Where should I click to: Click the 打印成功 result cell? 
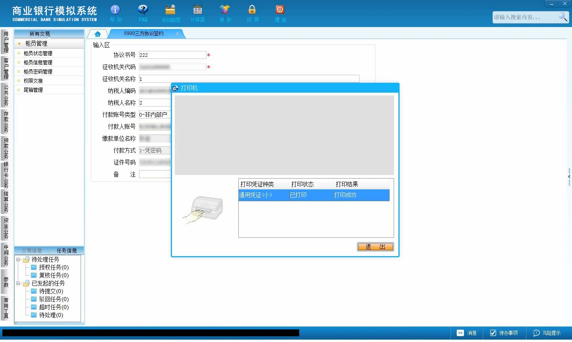coord(345,195)
